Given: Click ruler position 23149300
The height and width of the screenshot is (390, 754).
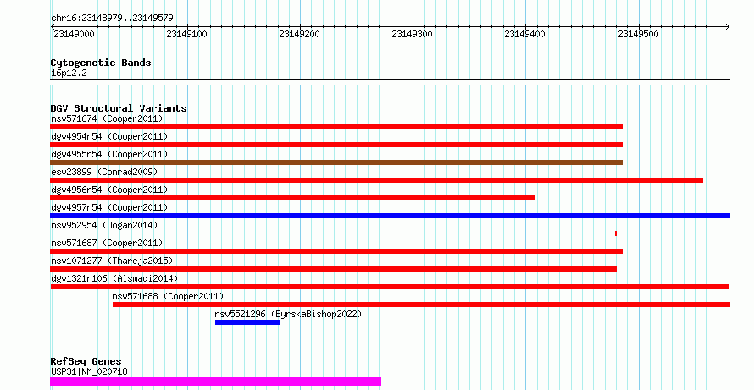Looking at the screenshot, I should click(x=412, y=34).
